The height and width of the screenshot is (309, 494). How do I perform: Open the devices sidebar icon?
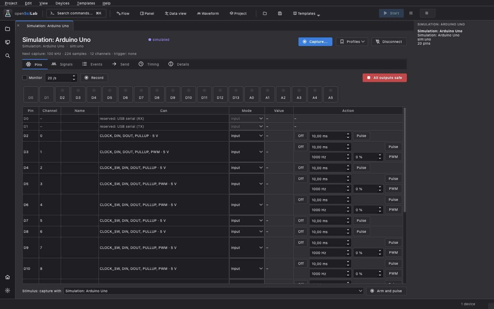coord(8,42)
